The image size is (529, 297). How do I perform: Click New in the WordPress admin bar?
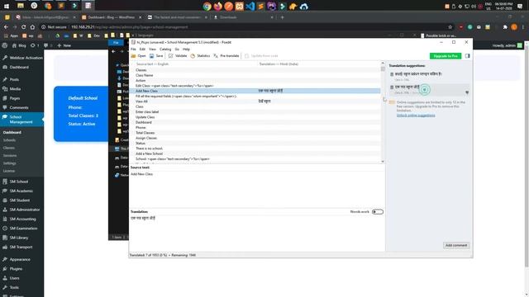(64, 45)
